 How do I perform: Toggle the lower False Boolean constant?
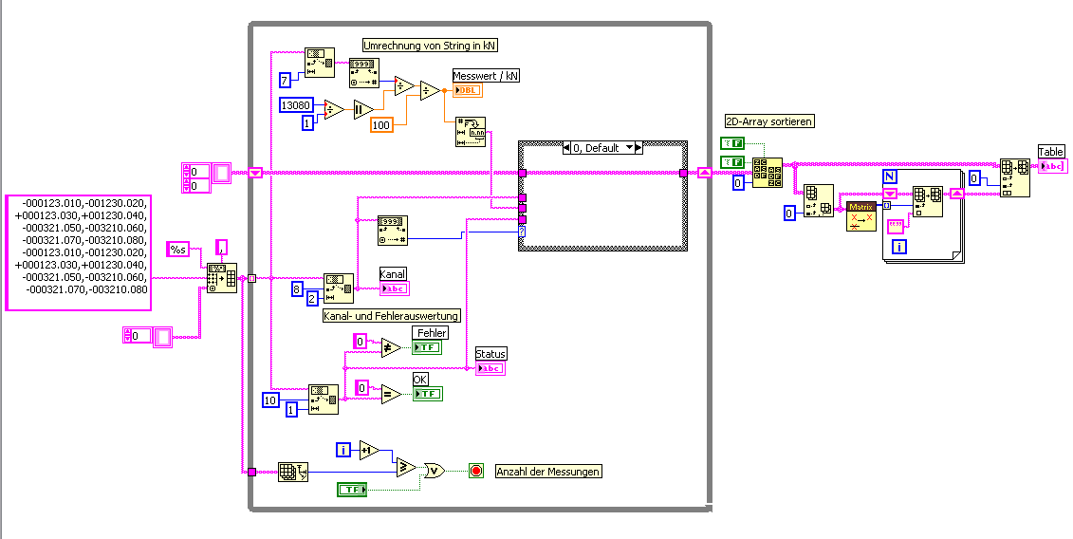[x=731, y=161]
